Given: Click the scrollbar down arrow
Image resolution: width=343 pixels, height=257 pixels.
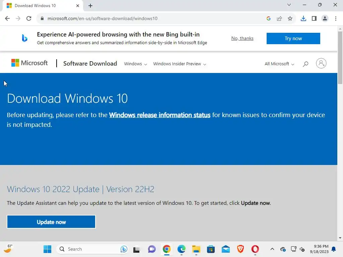Looking at the screenshot, I should coord(340,238).
